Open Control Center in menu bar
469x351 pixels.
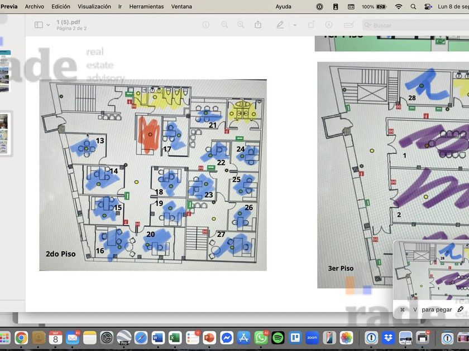(428, 7)
